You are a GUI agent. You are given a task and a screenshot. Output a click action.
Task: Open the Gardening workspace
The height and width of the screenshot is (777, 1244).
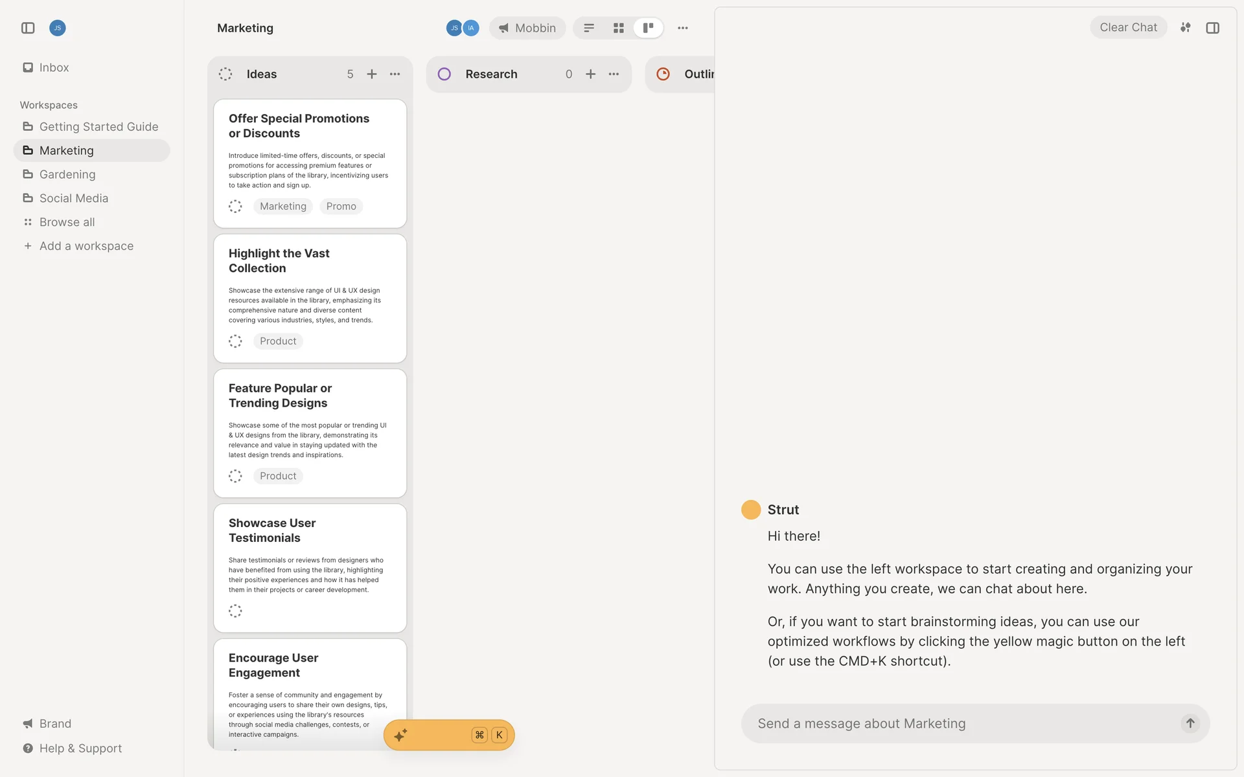[67, 174]
